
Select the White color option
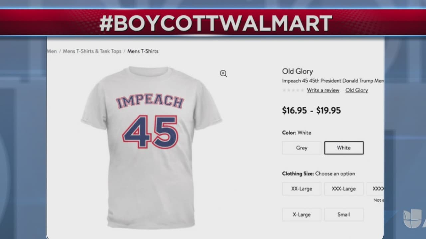coord(344,148)
